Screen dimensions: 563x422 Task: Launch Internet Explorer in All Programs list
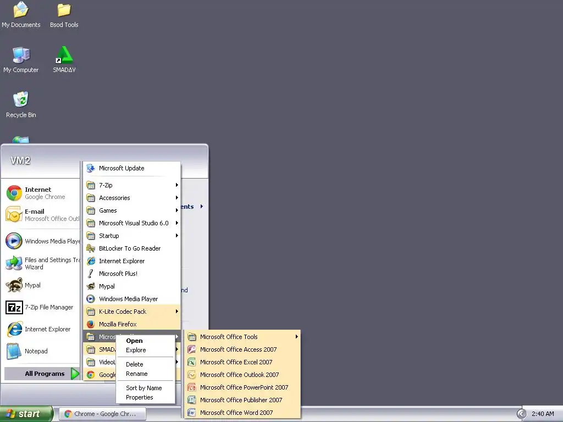[x=132, y=261]
